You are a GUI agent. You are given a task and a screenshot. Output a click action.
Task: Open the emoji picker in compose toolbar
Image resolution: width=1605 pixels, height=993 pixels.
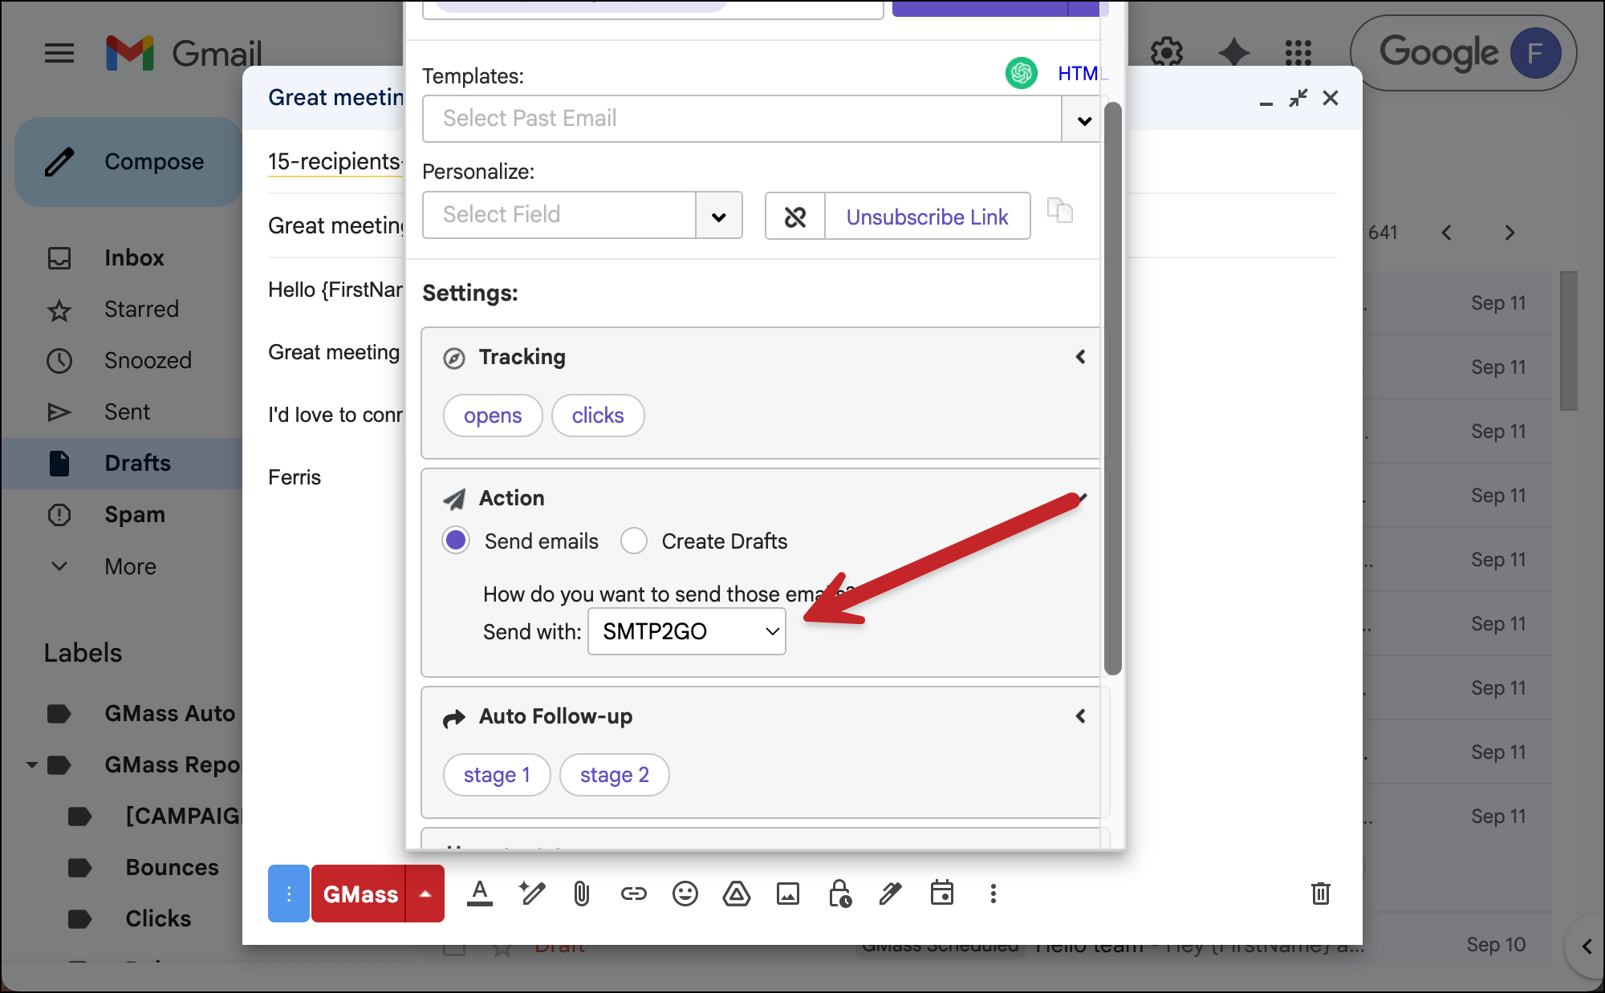point(685,894)
